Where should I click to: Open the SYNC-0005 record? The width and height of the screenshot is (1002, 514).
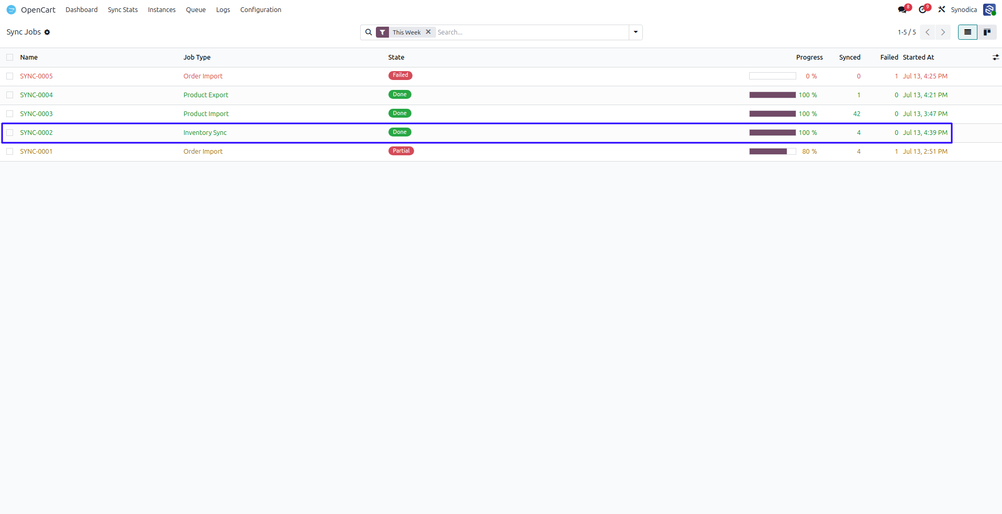[x=36, y=76]
